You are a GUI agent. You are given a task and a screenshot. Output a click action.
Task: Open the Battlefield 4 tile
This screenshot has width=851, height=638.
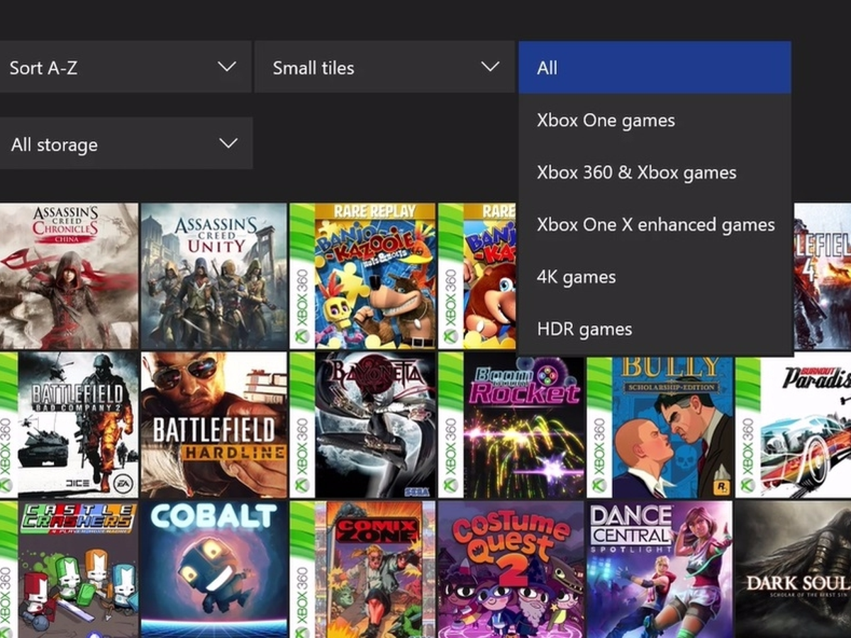(823, 276)
